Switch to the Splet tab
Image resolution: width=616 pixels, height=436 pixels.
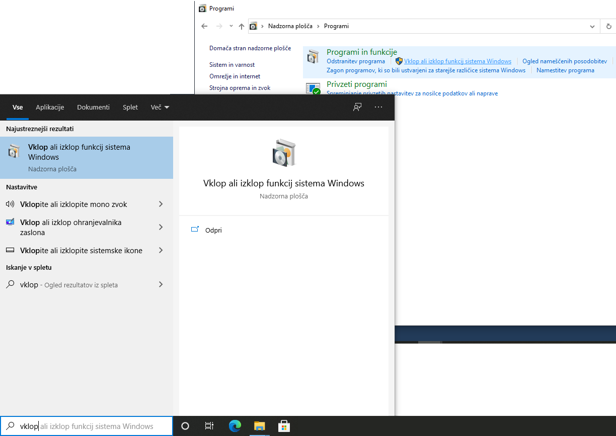pos(130,107)
